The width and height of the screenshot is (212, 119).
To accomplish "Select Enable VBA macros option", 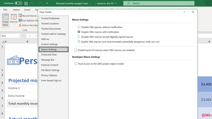I will click(79, 42).
